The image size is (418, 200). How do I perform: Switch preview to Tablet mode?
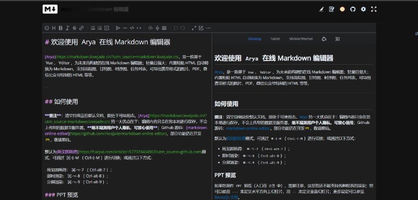(x=275, y=39)
